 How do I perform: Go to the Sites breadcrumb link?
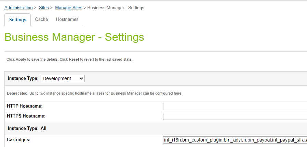point(44,8)
